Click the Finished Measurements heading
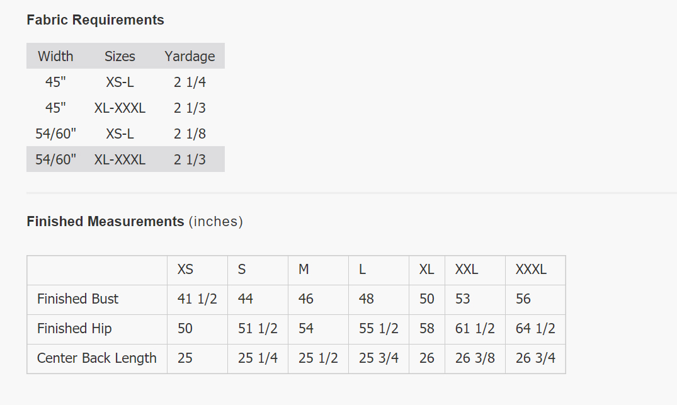This screenshot has height=405, width=677. pos(105,222)
